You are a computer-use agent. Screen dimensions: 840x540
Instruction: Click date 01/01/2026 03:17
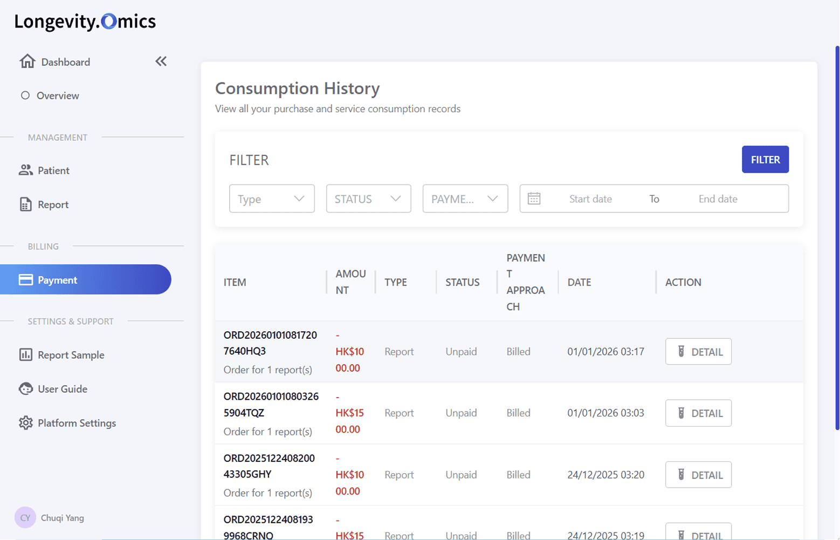tap(605, 352)
